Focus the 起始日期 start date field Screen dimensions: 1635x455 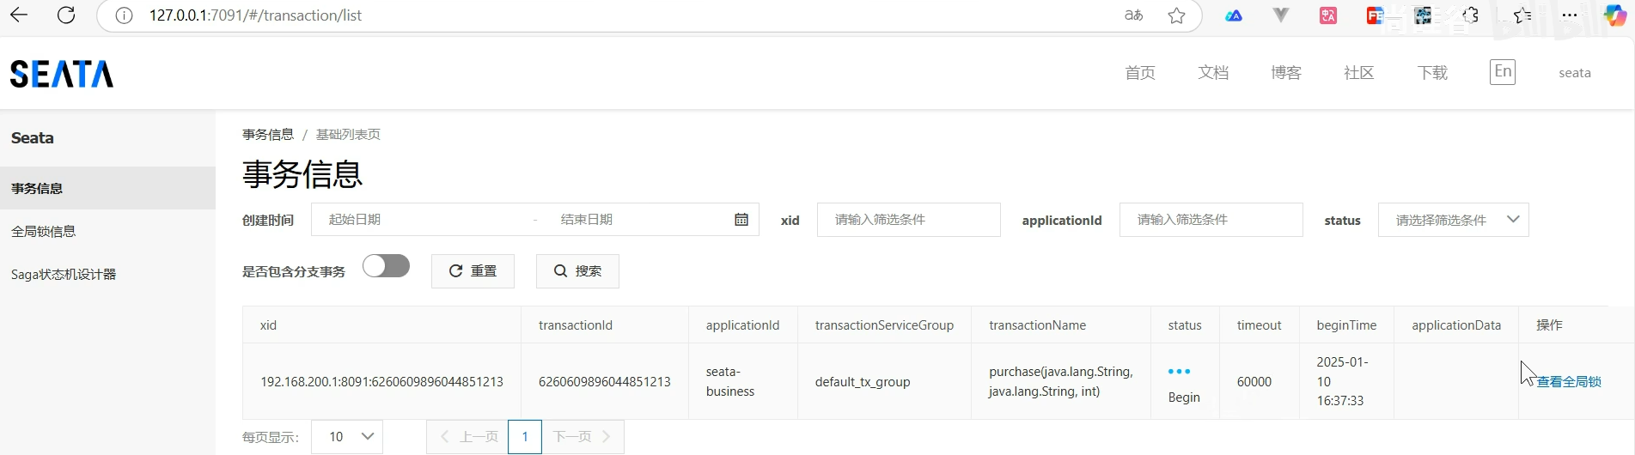coord(421,220)
